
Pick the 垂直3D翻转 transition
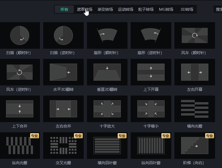(107, 72)
